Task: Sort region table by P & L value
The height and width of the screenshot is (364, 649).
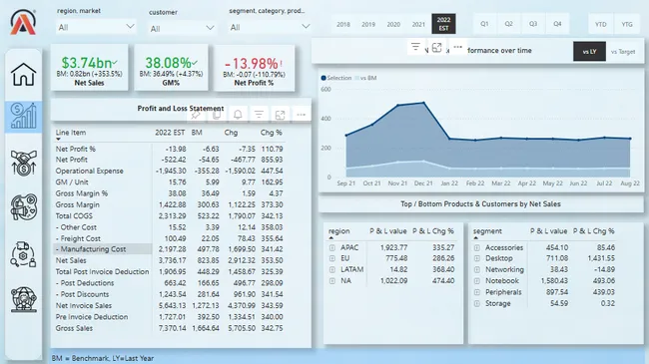Action: coord(387,231)
